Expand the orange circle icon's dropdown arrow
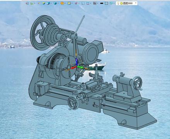Viewport: 170px width, 139px height. point(65,3)
